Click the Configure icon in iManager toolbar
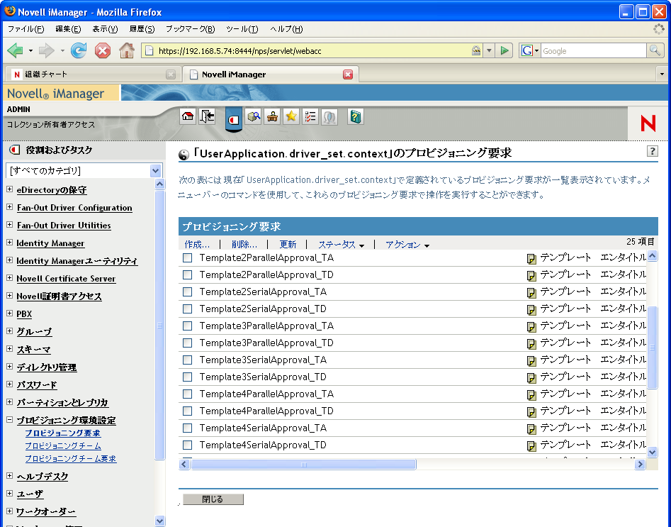This screenshot has width=671, height=527. pos(273,116)
